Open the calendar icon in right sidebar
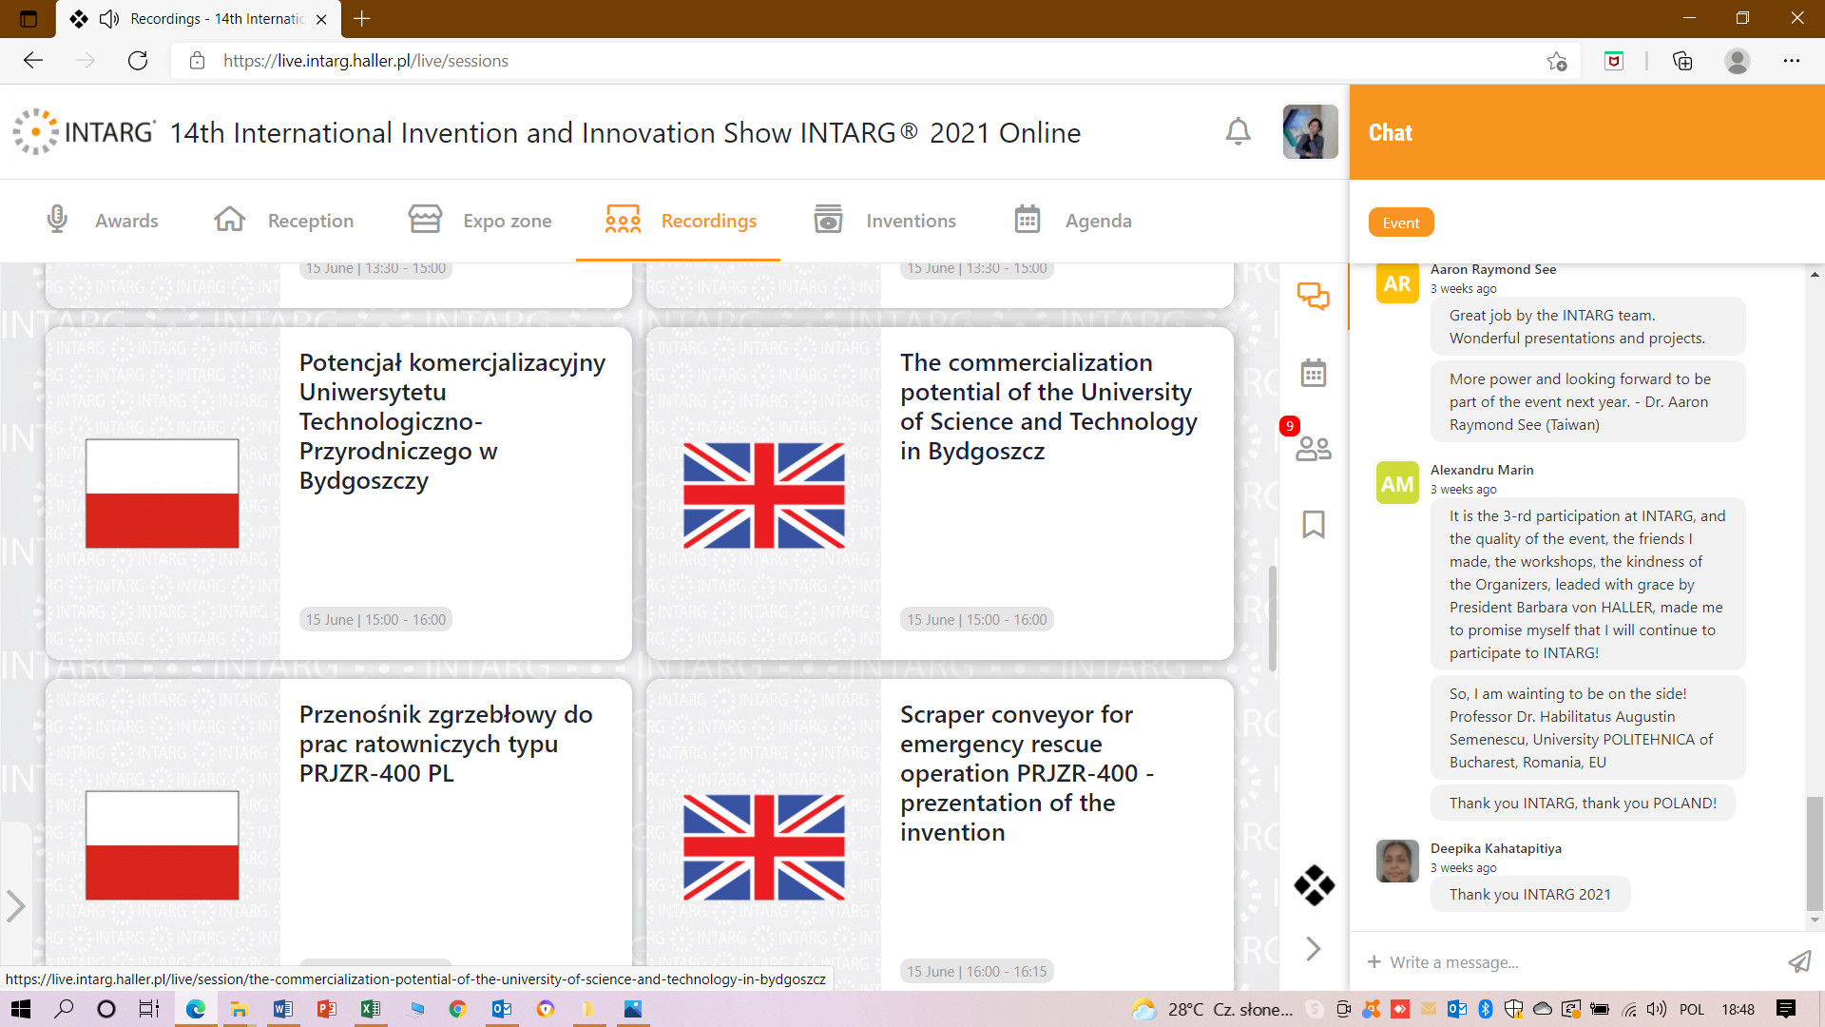 tap(1314, 373)
